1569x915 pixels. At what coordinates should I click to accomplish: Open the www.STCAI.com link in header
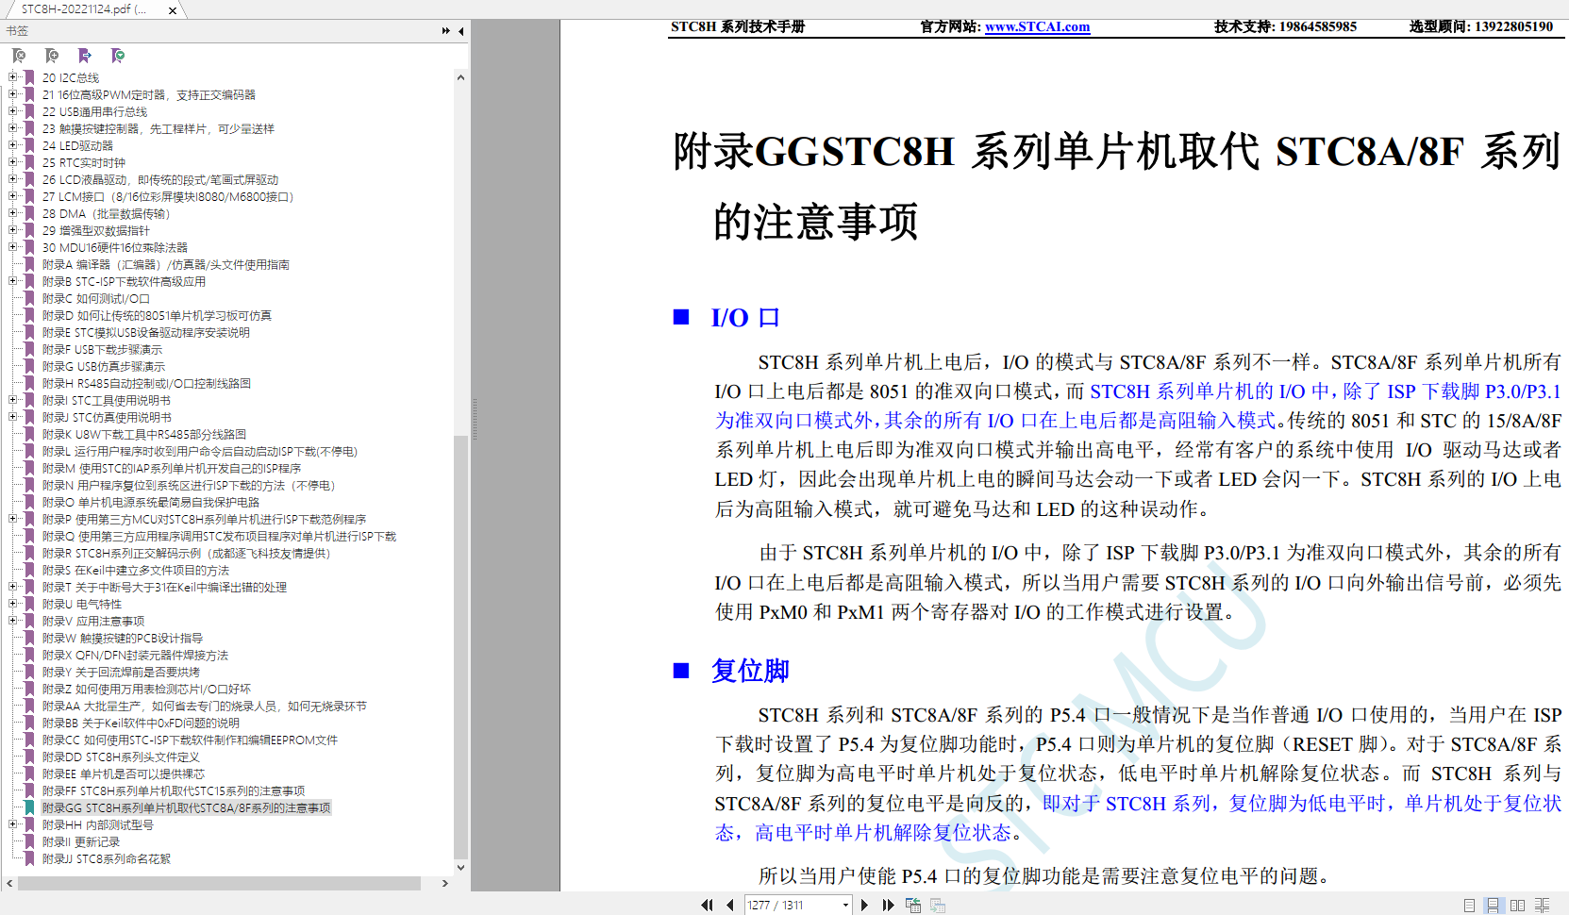[x=1037, y=26]
